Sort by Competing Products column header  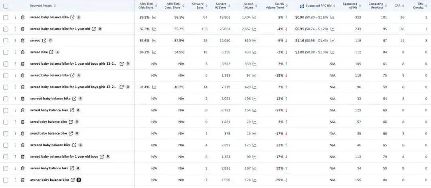click(376, 6)
